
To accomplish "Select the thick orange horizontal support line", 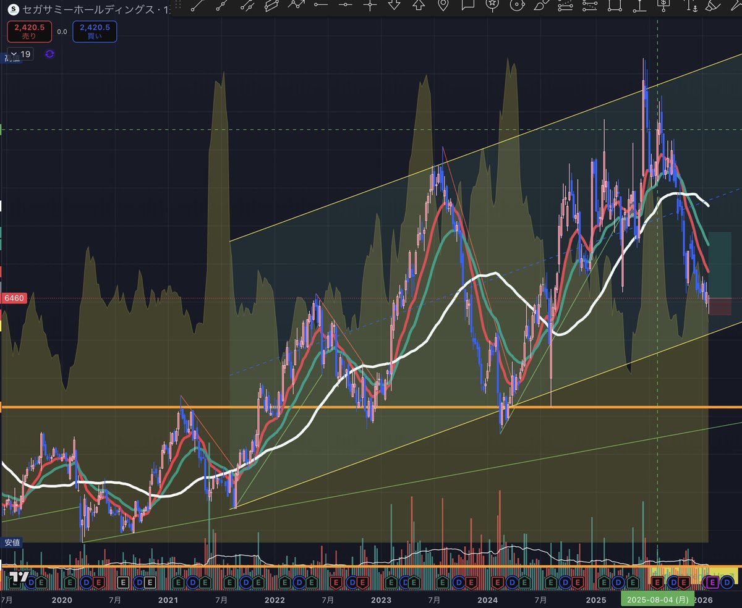I will click(x=371, y=407).
